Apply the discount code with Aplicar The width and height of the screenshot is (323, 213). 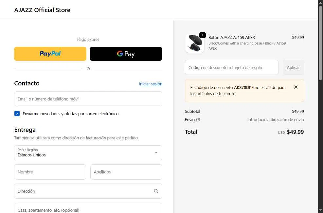coord(293,68)
